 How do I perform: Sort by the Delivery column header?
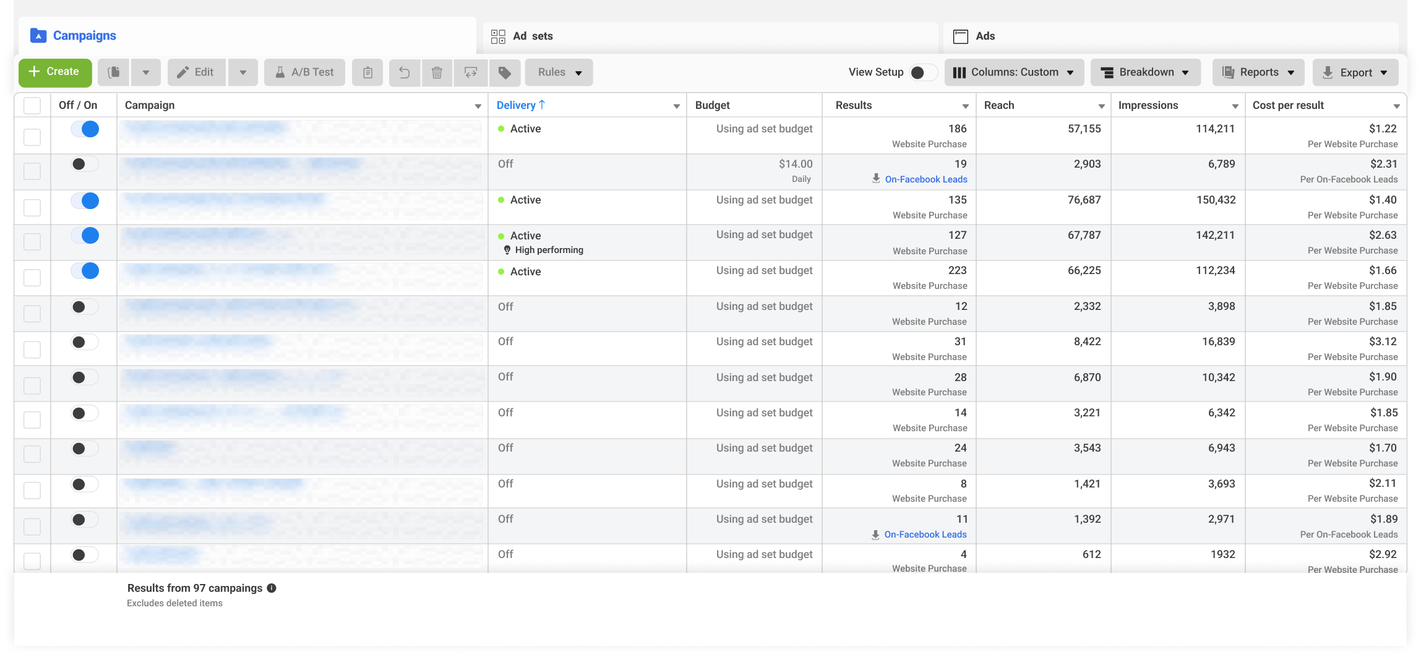coord(521,105)
